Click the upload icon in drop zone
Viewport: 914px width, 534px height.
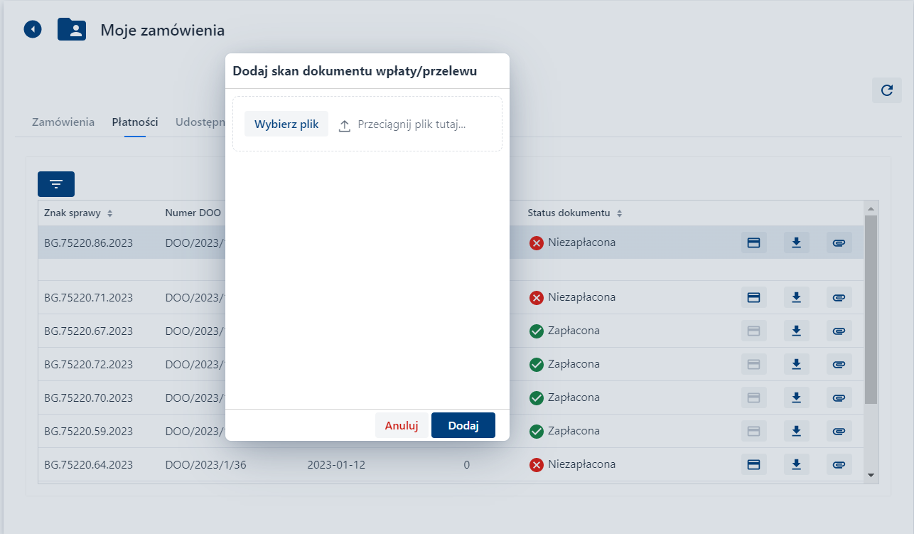coord(345,125)
